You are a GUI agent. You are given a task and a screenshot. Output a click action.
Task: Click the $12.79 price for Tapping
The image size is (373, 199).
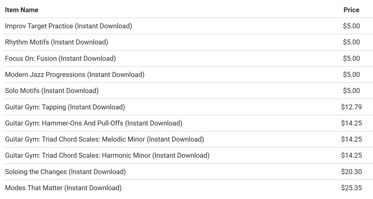coord(351,107)
